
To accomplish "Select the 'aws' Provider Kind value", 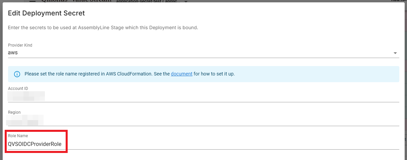I will click(13, 53).
